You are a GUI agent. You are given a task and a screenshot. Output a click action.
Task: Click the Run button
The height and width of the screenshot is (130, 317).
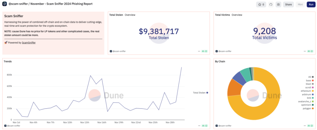(x=311, y=5)
